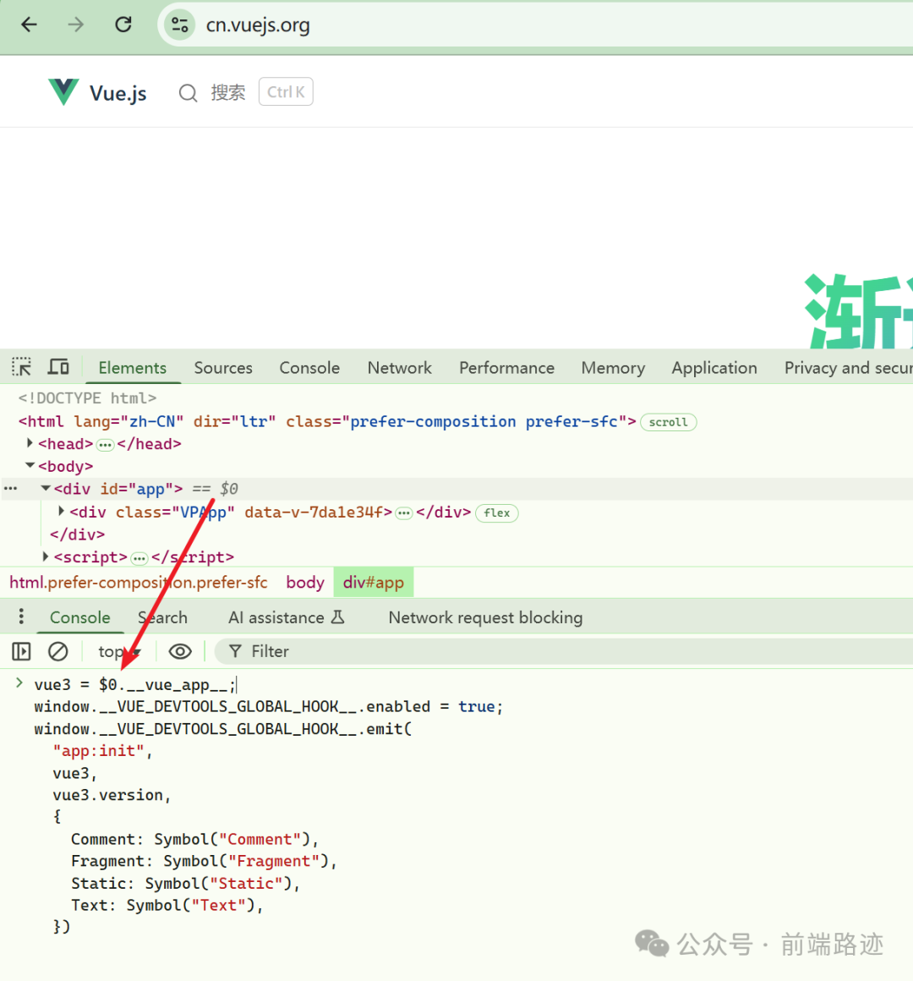This screenshot has width=913, height=981.
Task: Switch to the Performance tab
Action: point(506,368)
